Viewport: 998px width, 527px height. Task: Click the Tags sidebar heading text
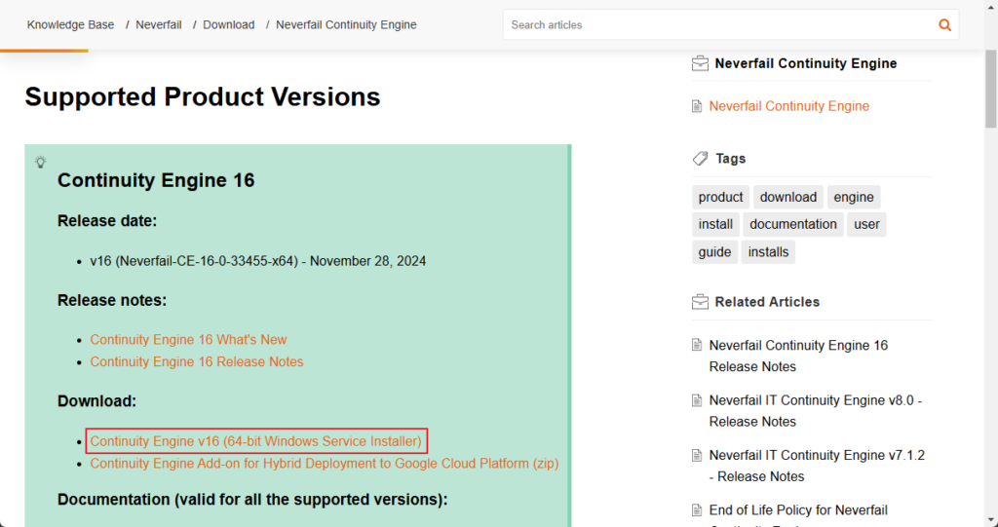coord(731,159)
